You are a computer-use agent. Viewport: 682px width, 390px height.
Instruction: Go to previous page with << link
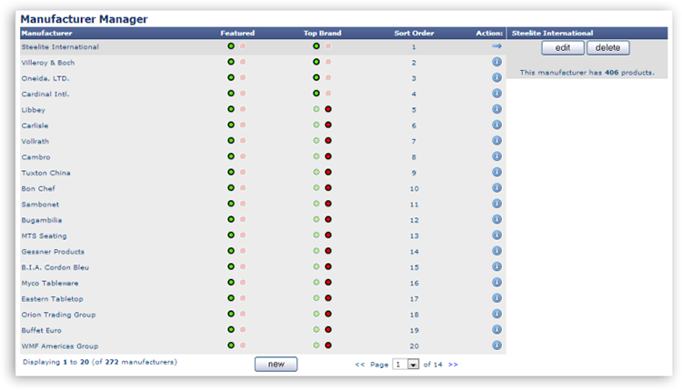click(360, 365)
